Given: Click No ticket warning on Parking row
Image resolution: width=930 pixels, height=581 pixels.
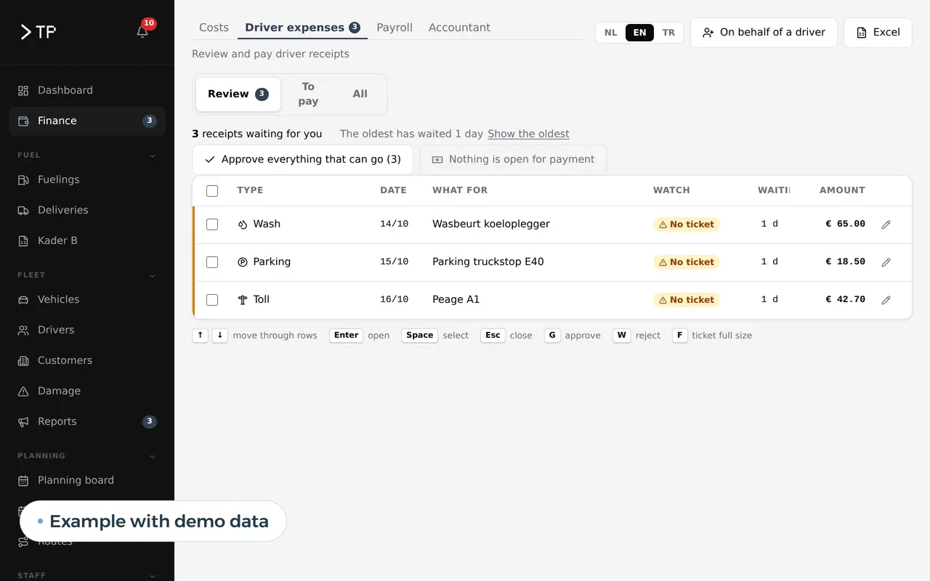Looking at the screenshot, I should 687,262.
